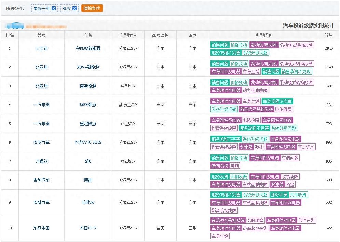Screen dimensions: 340x242
Task: Click the 本田CR-V series link
Action: 88,228
